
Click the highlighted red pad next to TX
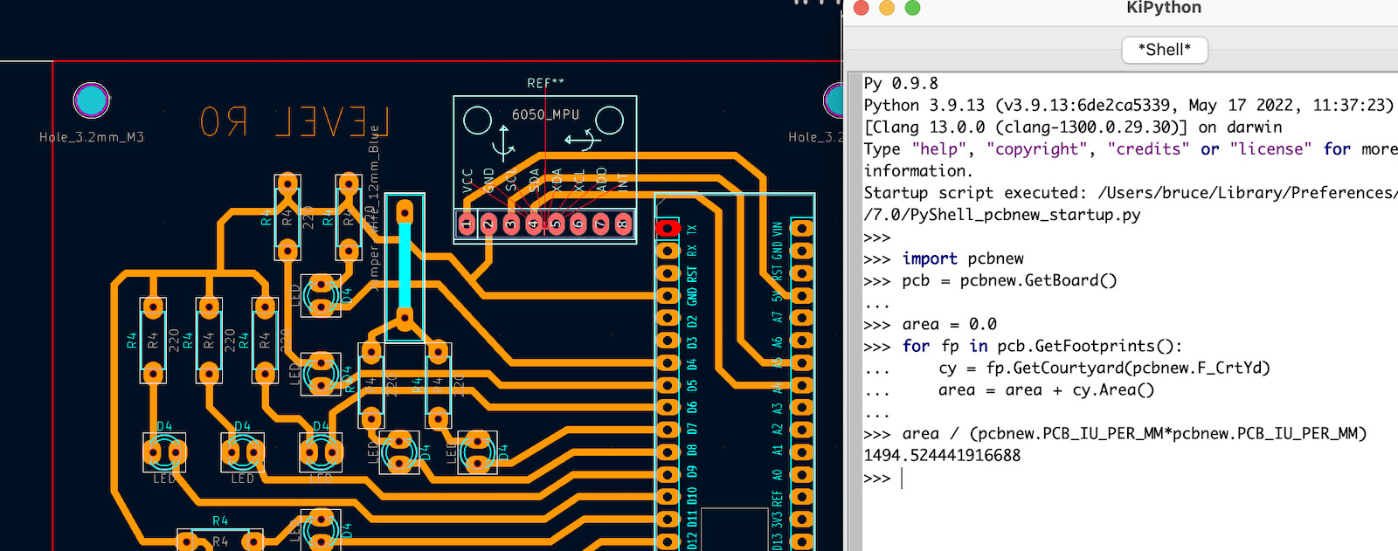[668, 228]
